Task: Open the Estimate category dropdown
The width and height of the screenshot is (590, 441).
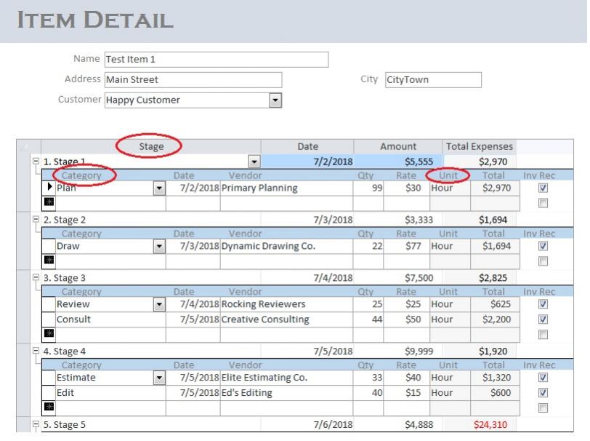Action: 159,378
